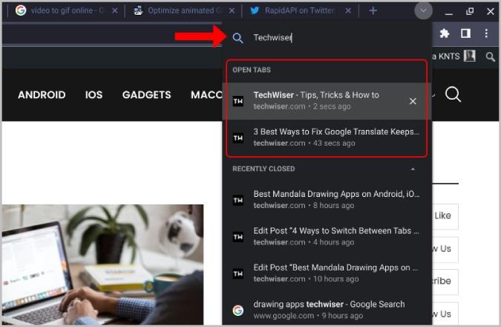
Task: Close the RapidAPI on Twitter tab
Action: (x=349, y=10)
